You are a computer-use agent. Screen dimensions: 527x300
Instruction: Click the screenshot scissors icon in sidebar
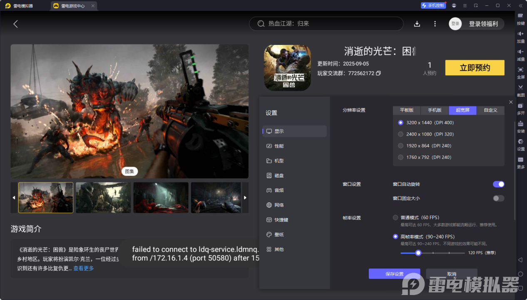[x=520, y=88]
